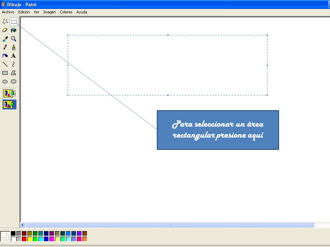Select the Free-Form Select star tool

pos(5,21)
